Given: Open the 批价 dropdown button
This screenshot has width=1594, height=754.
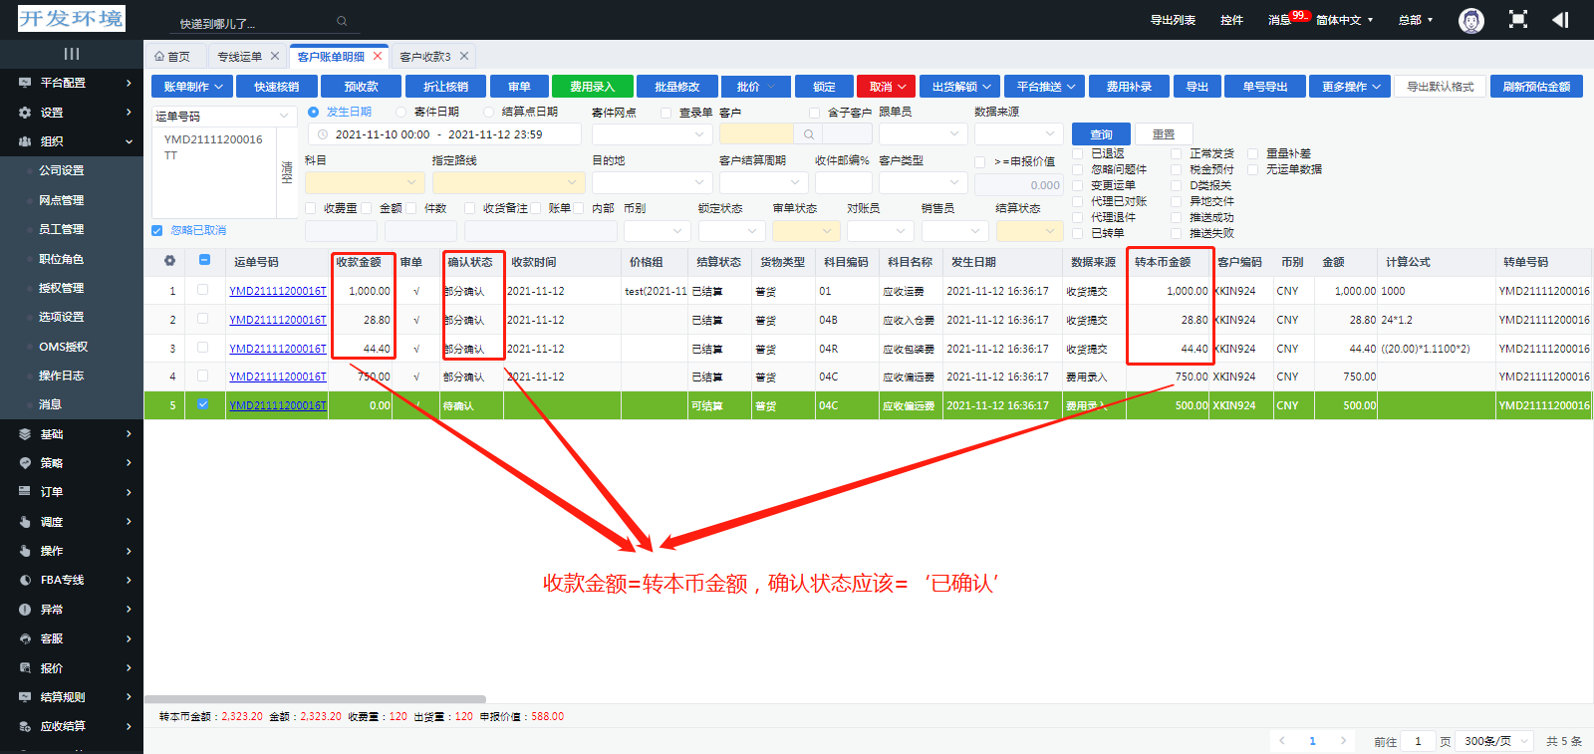Looking at the screenshot, I should coord(756,87).
